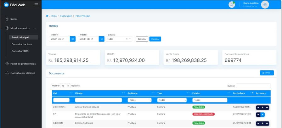The height and width of the screenshot is (128, 282).
Task: Open Tipo filter dropdown
Action: tap(172, 100)
